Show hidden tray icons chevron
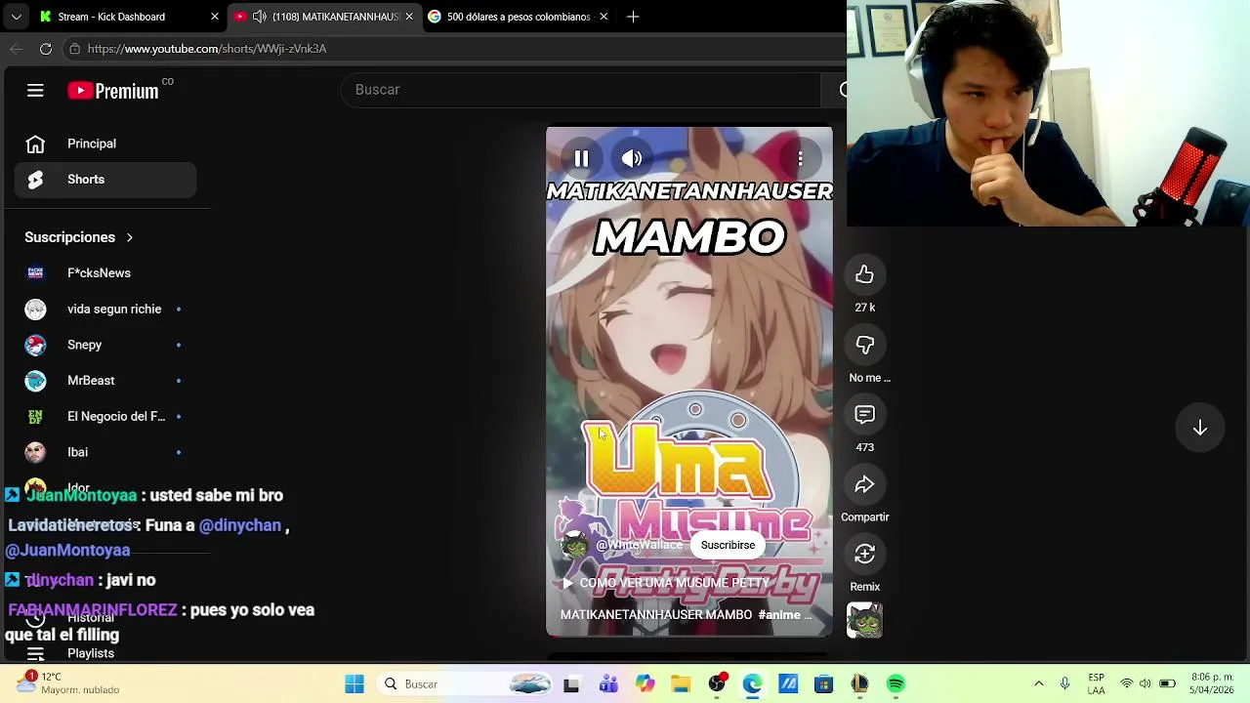 1039,684
